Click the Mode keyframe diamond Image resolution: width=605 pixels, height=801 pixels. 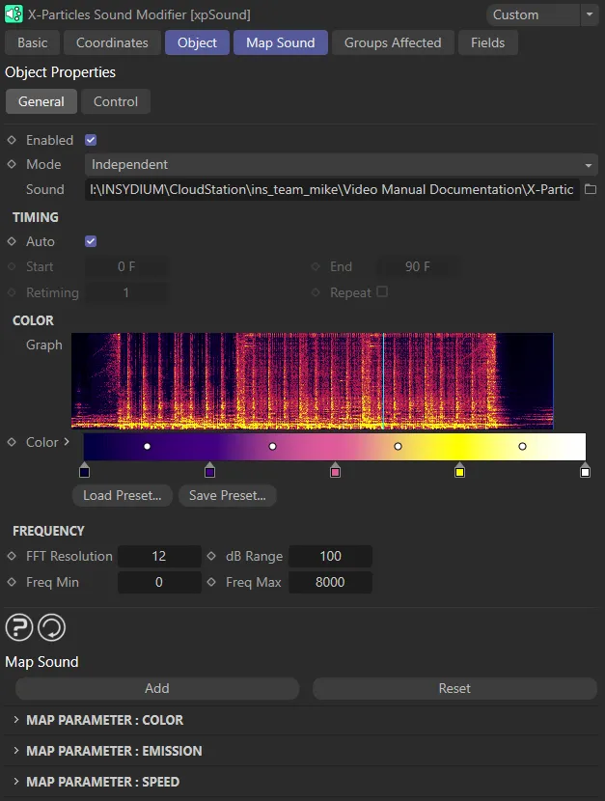(12, 164)
